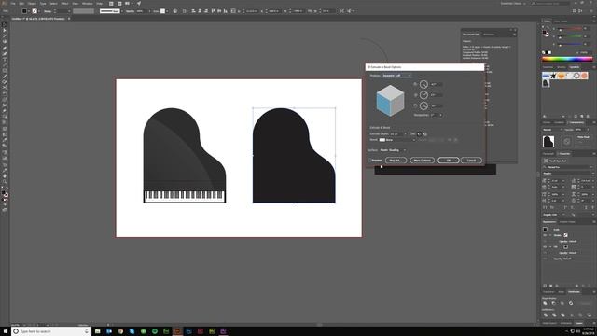This screenshot has height=336, width=597.
Task: Click the Expand button in Pathfinder
Action: tap(585, 303)
